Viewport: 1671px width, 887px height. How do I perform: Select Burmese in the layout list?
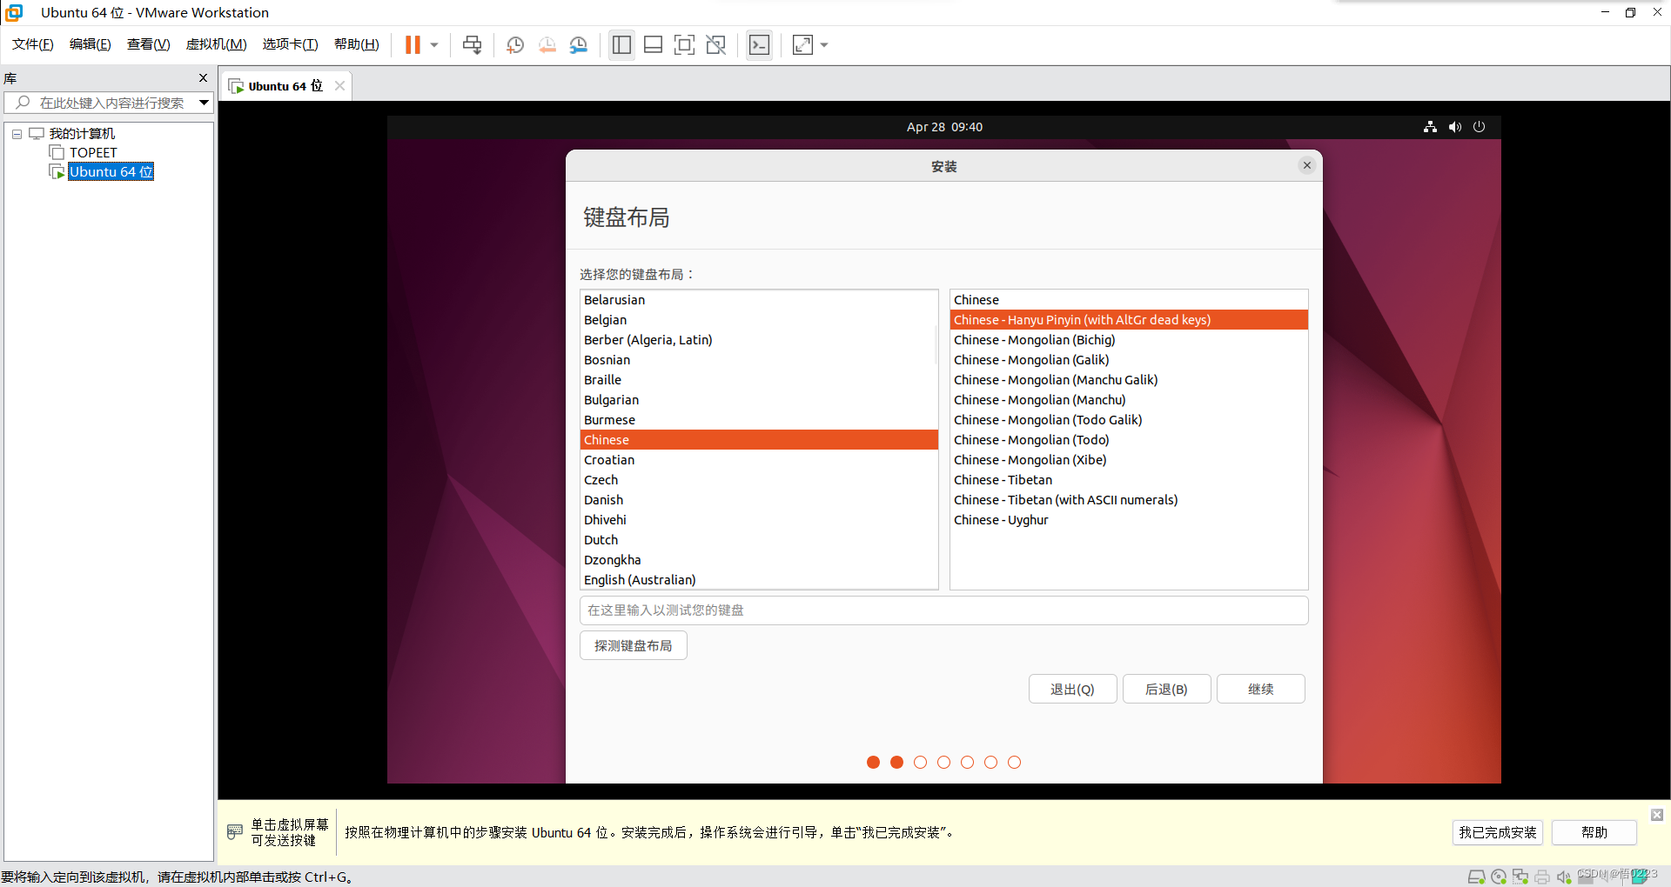tap(759, 420)
